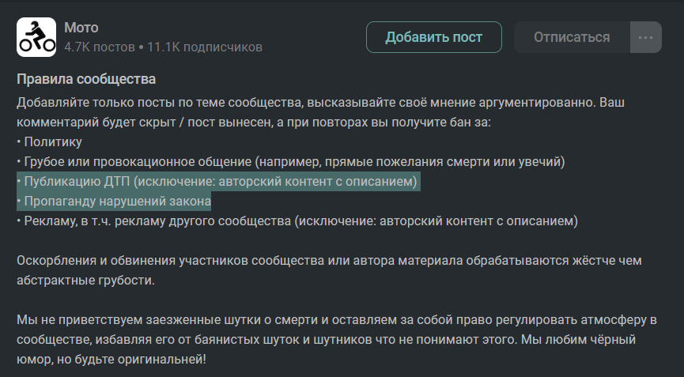Screen dimensions: 684x377
Task: Click the 'Правила сообщества' heading
Action: 86,79
